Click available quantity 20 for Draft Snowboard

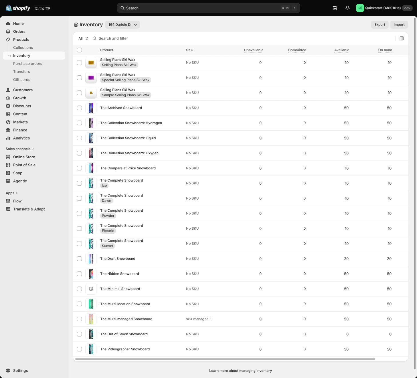tap(346, 259)
